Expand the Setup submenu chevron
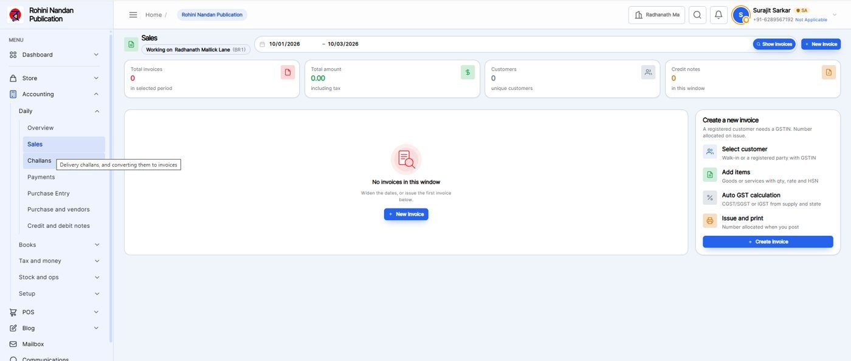Image resolution: width=851 pixels, height=361 pixels. pyautogui.click(x=97, y=294)
